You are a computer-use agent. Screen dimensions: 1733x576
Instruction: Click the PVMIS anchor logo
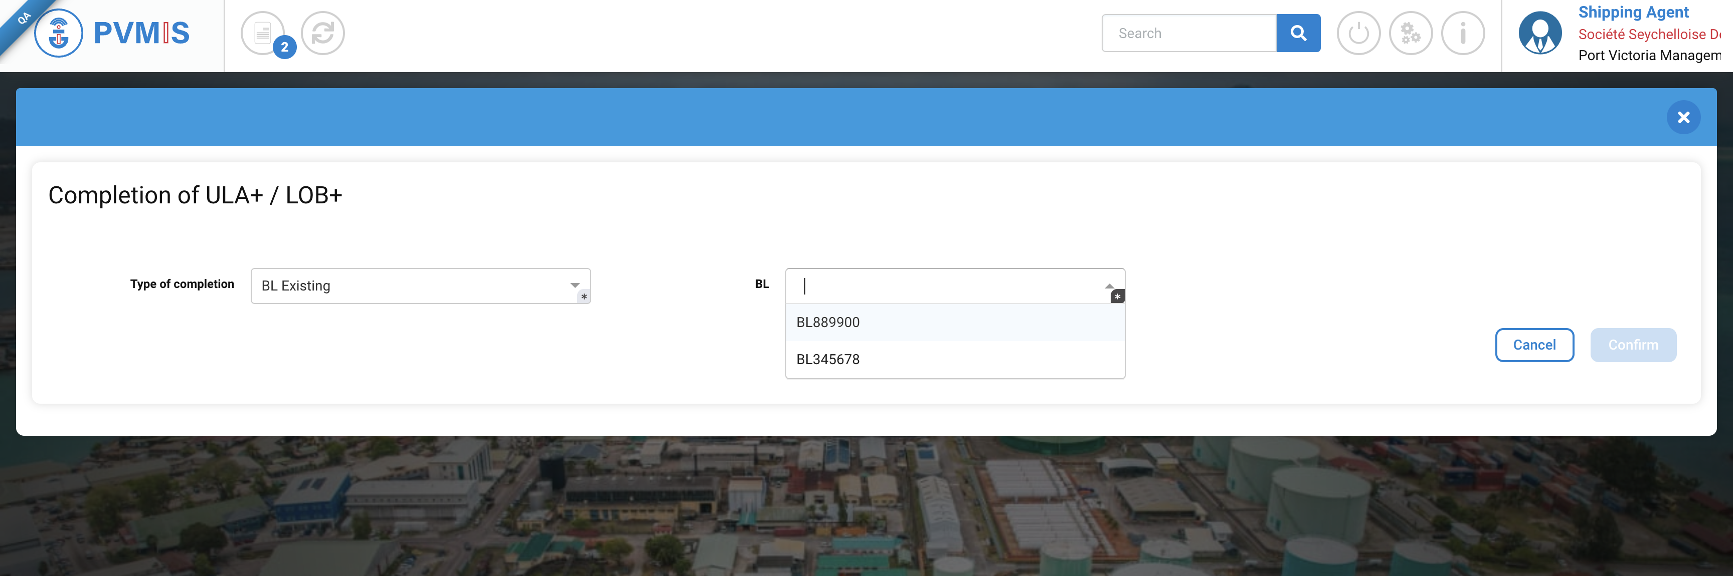point(59,33)
